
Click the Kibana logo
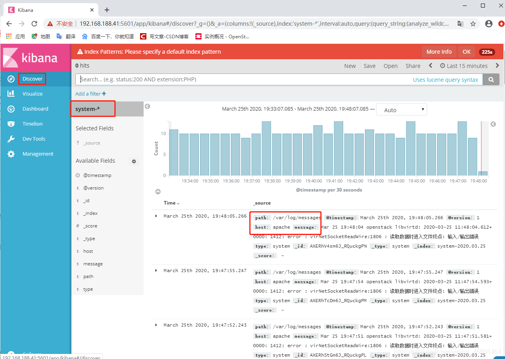point(31,58)
